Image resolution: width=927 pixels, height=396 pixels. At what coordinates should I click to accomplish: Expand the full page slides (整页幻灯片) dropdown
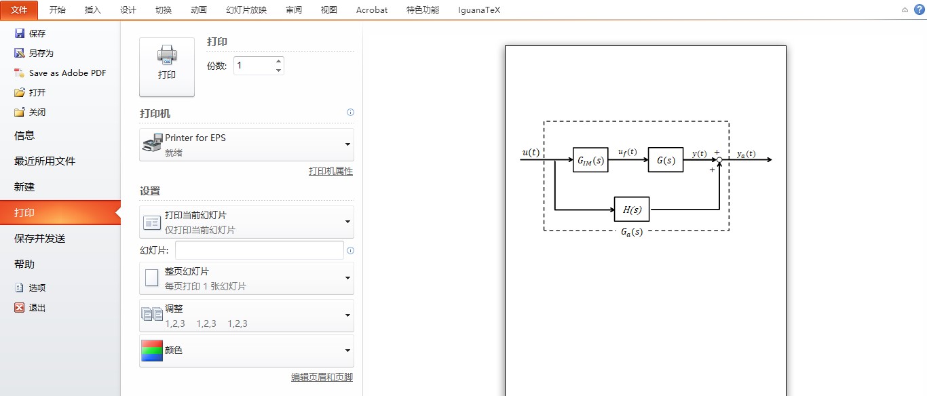click(347, 278)
